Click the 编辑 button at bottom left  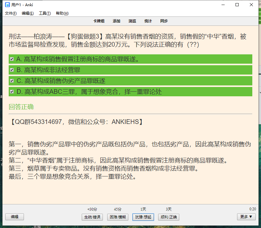tap(15, 217)
